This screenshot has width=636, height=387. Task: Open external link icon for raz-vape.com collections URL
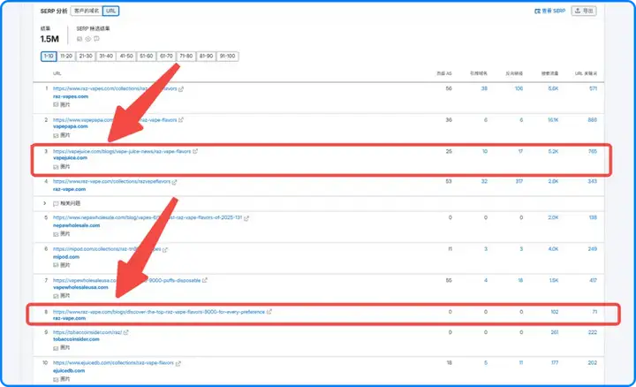[x=174, y=182]
